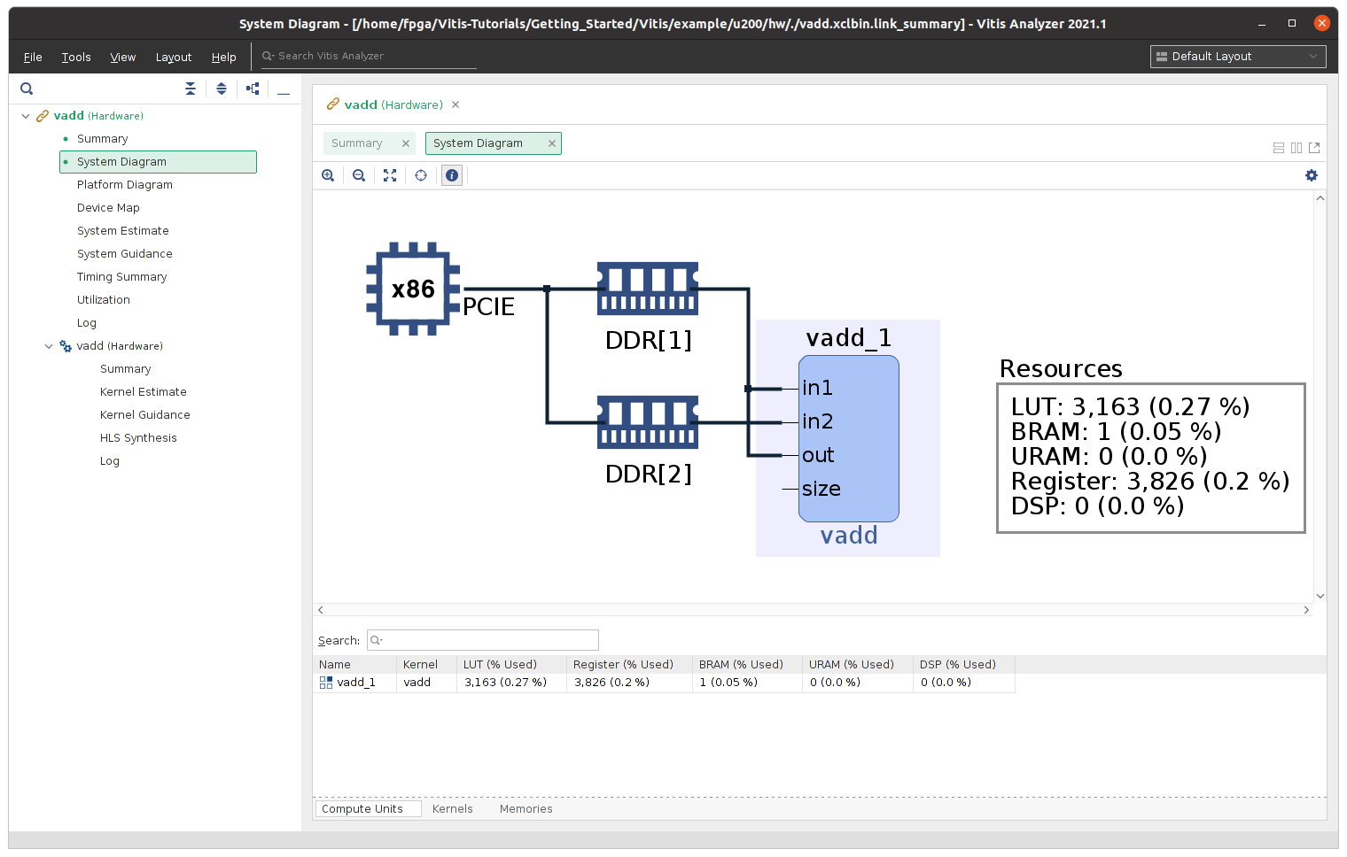Click diagram vertical scrollbar down arrow
The image size is (1347, 857).
1320,596
